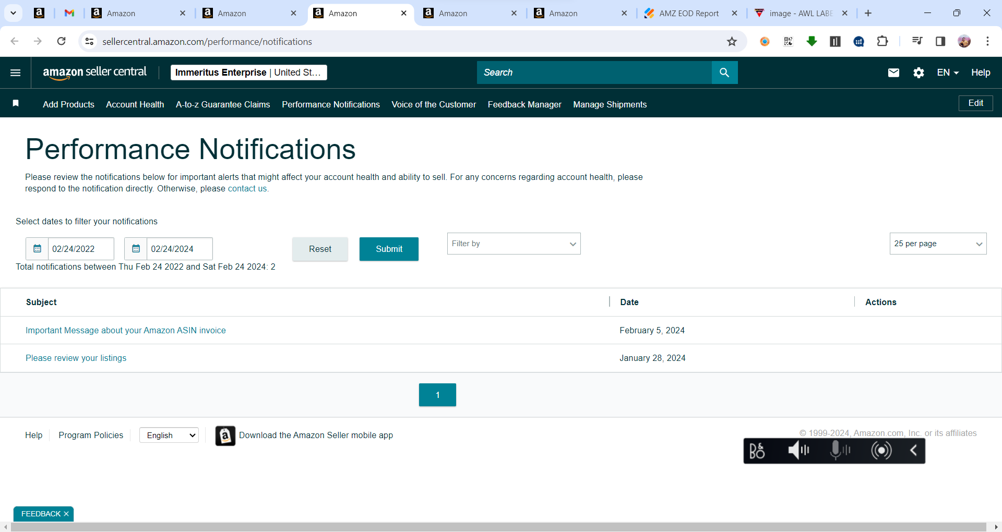Screen dimensions: 1002x532
Task: Click the QR code extension icon
Action: [x=788, y=41]
